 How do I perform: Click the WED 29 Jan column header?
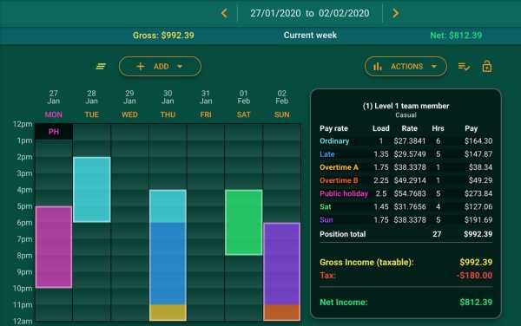click(129, 104)
